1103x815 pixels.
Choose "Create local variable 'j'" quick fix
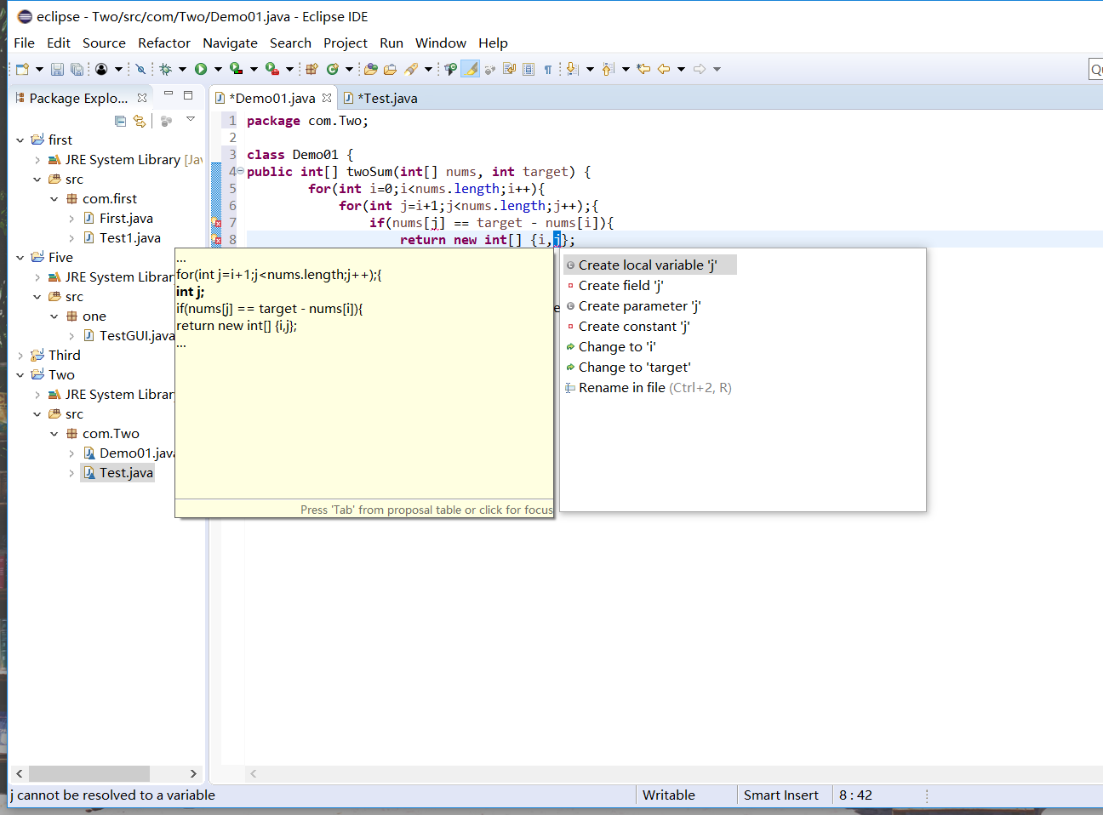click(650, 265)
